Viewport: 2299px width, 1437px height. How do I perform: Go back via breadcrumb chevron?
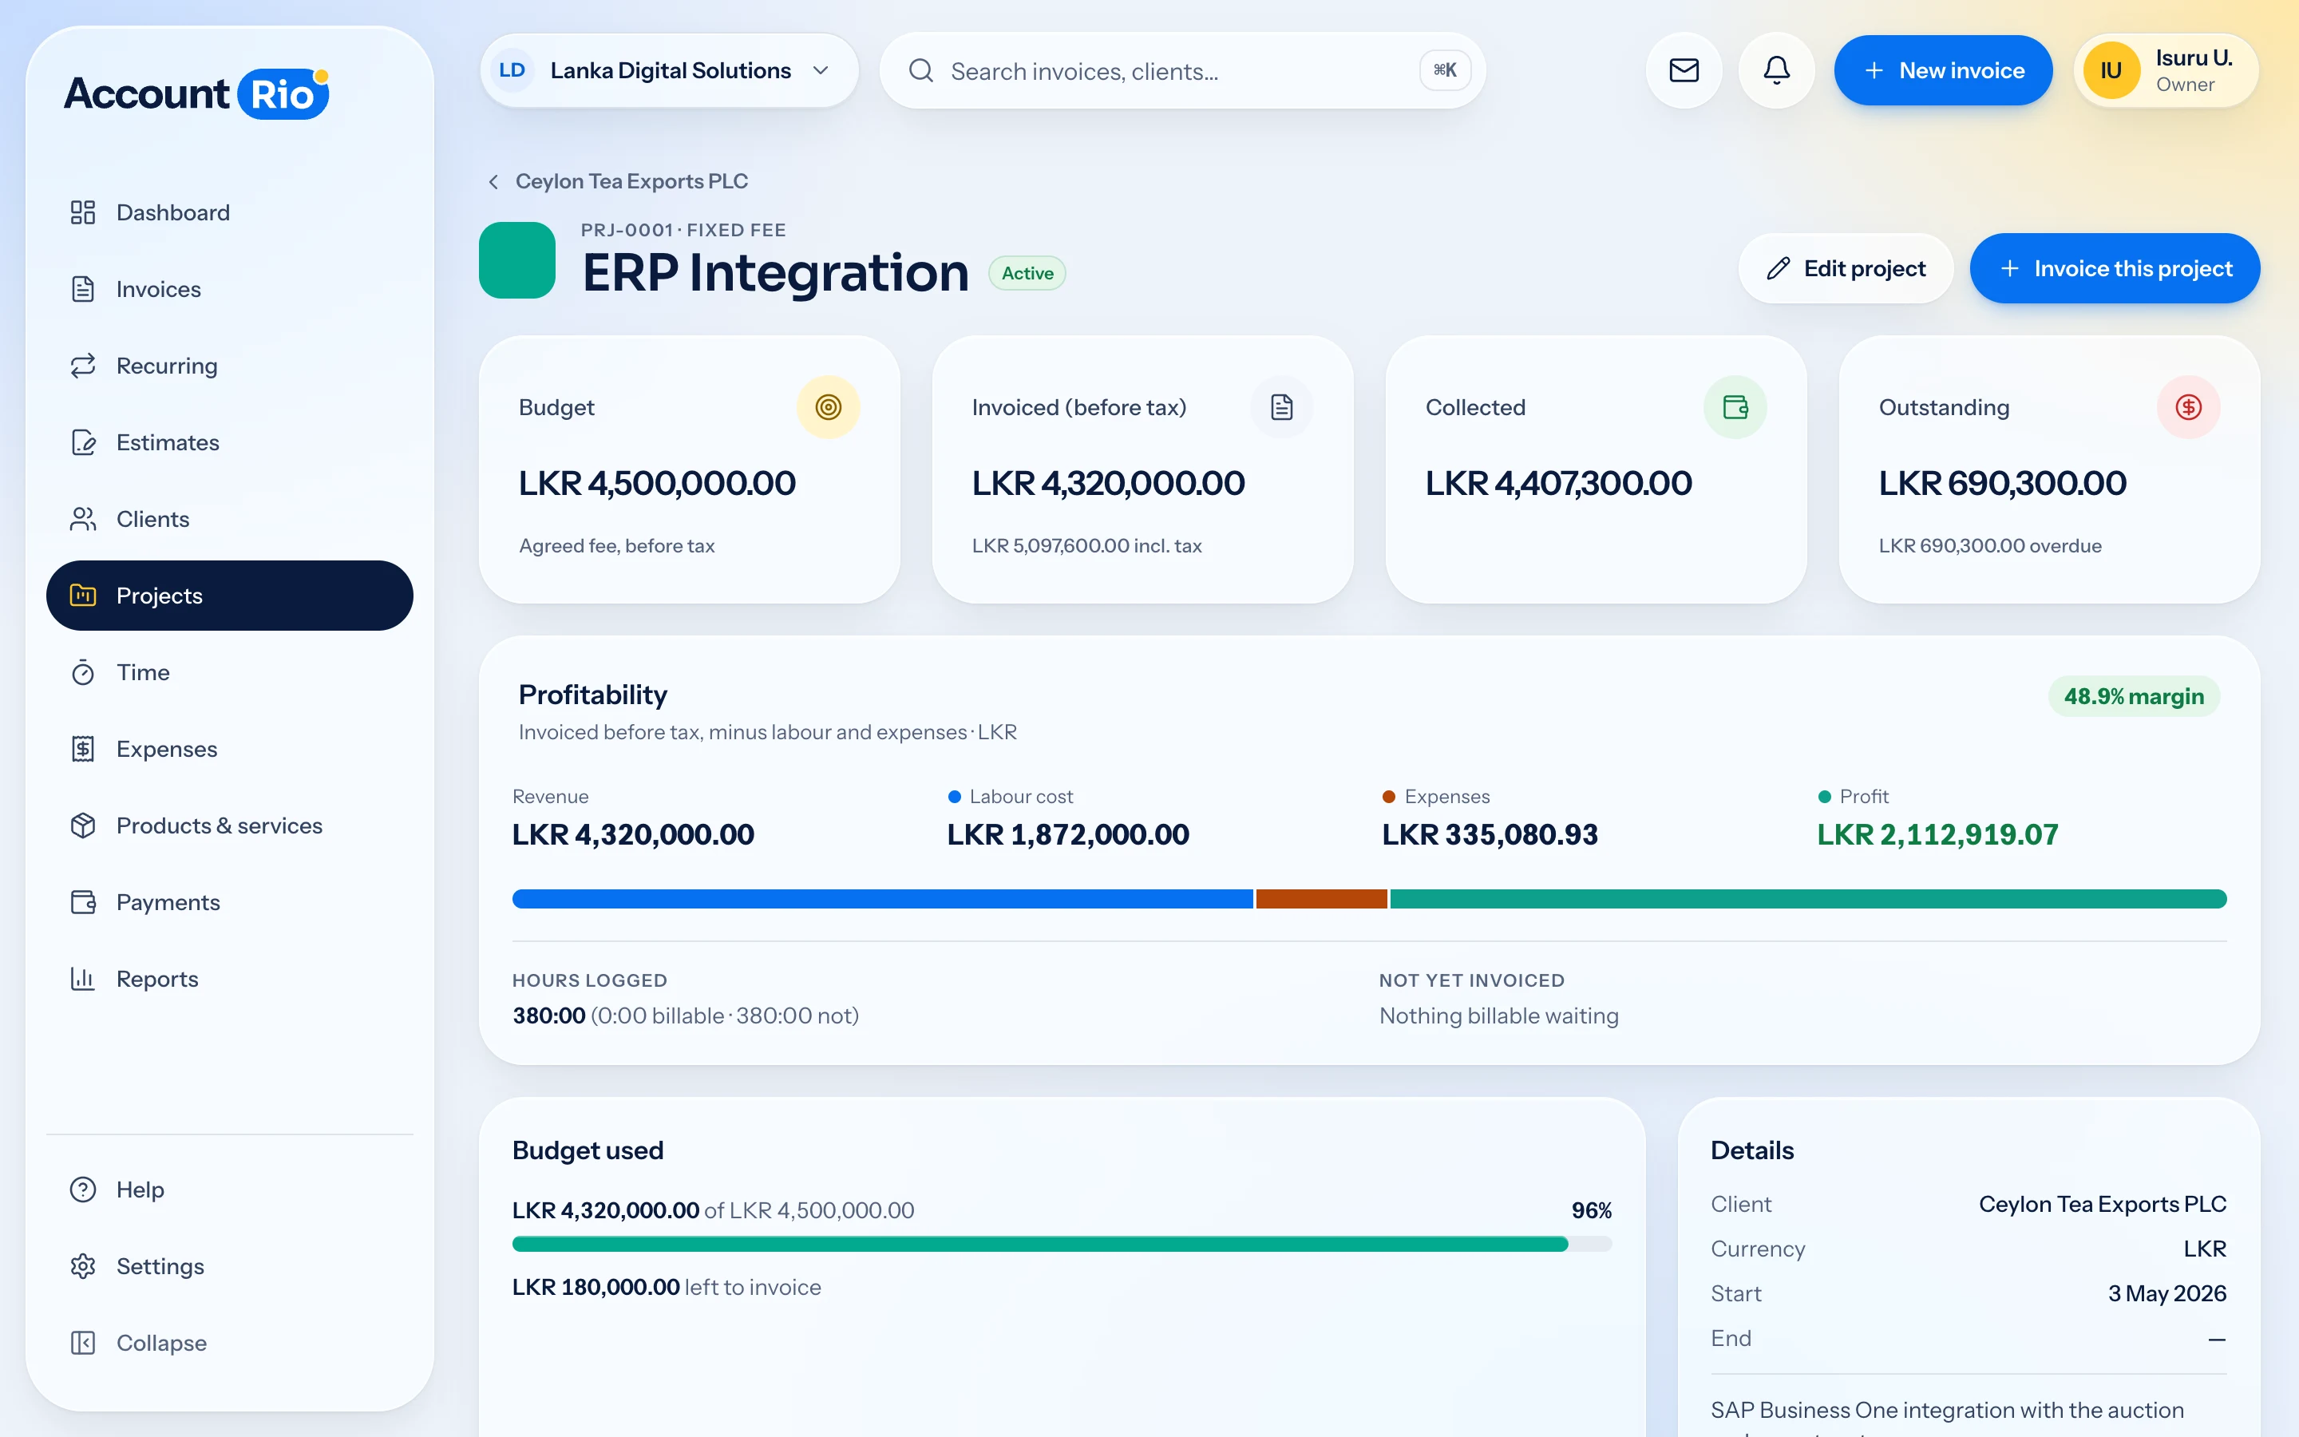[x=493, y=181]
